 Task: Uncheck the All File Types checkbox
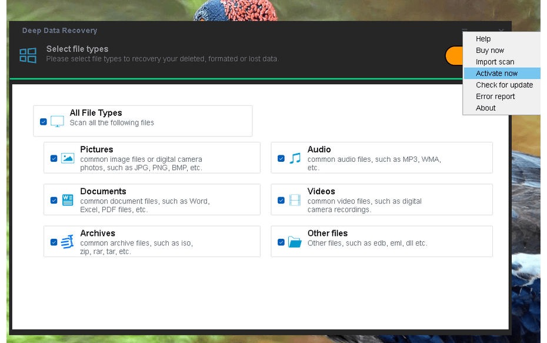[43, 121]
